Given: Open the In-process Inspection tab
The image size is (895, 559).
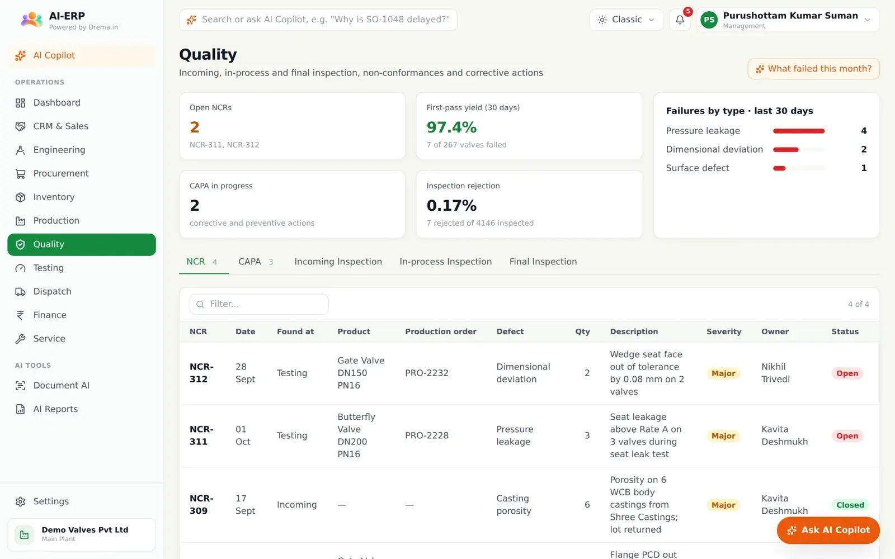Looking at the screenshot, I should 446,262.
